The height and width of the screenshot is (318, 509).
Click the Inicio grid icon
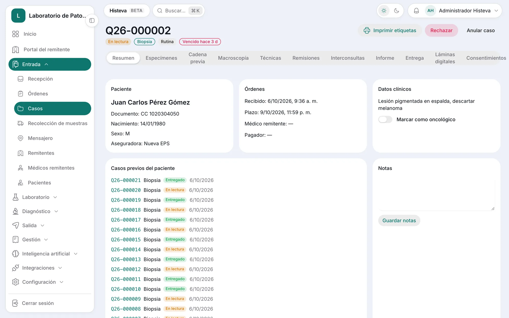click(x=16, y=34)
